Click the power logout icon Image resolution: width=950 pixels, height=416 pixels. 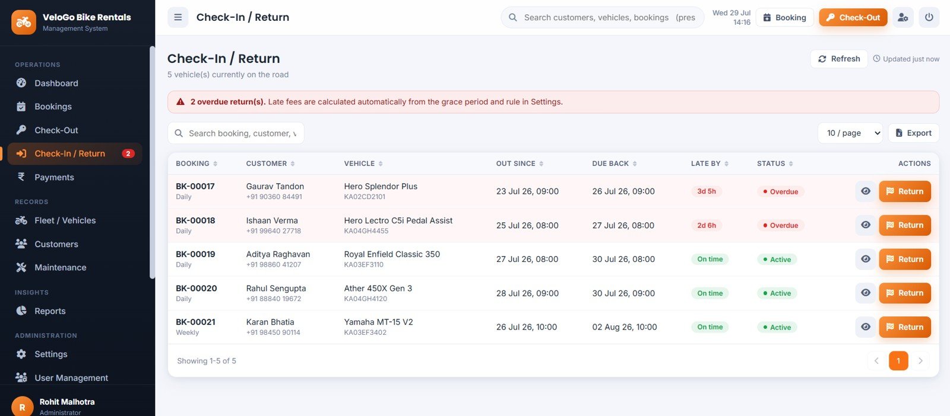tap(929, 17)
